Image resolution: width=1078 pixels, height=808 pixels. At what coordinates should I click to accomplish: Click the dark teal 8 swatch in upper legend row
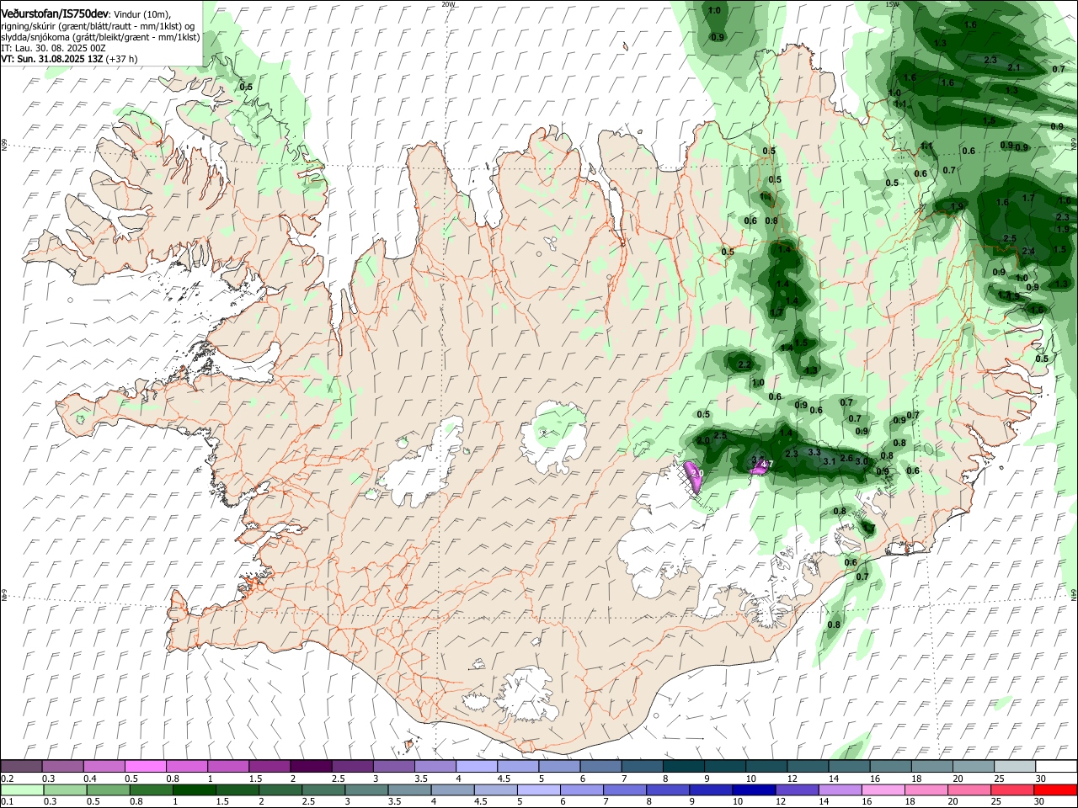tap(682, 766)
